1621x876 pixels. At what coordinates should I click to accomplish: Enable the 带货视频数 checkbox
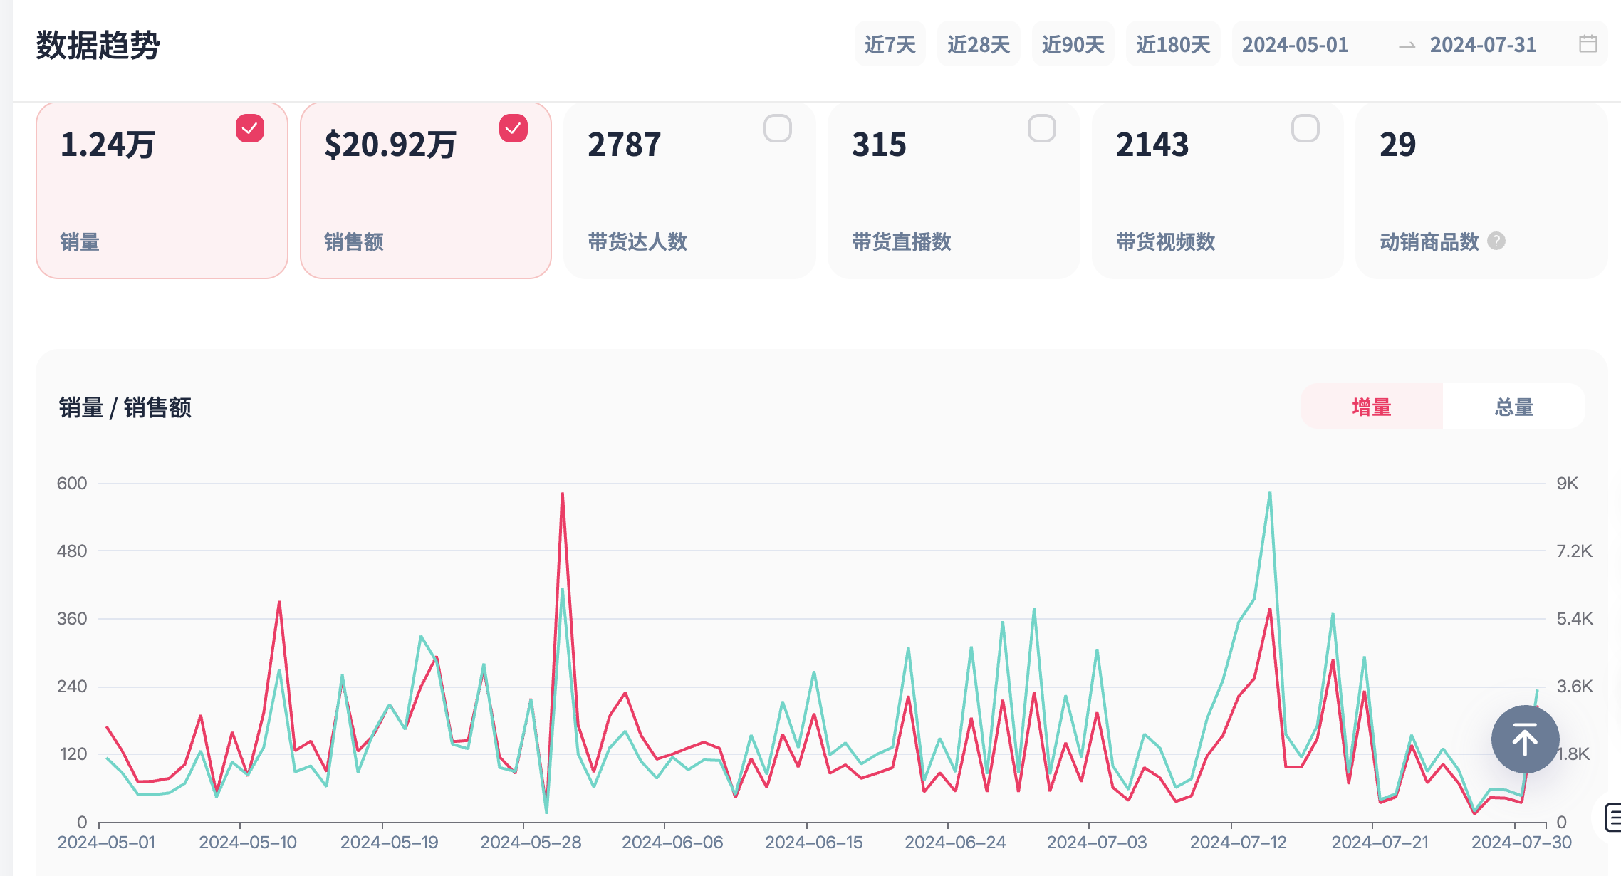1305,129
